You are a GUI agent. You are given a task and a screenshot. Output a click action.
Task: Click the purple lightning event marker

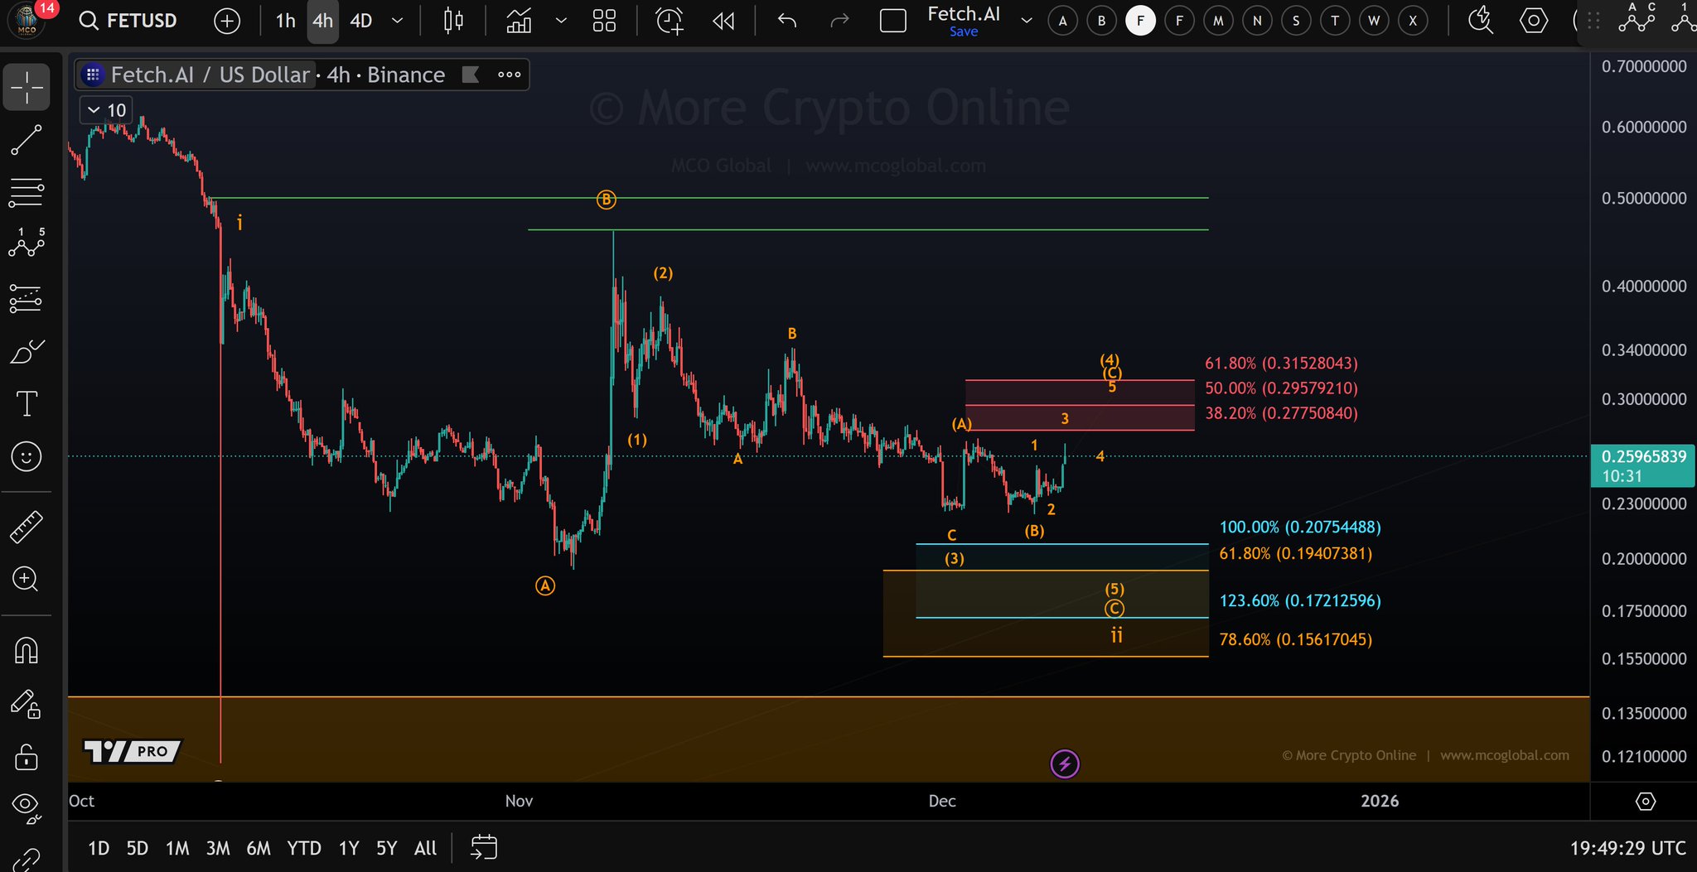coord(1065,764)
